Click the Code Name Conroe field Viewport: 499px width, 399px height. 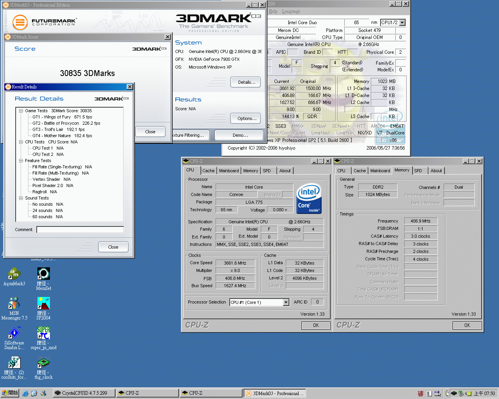(236, 194)
